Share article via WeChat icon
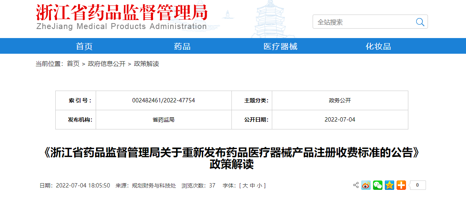The height and width of the screenshot is (202, 466). coord(378,185)
